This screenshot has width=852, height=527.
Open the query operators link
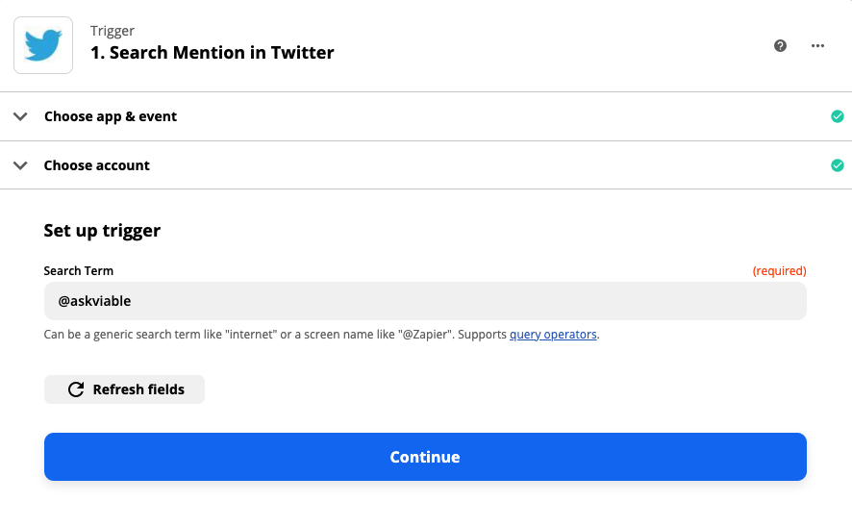point(553,334)
